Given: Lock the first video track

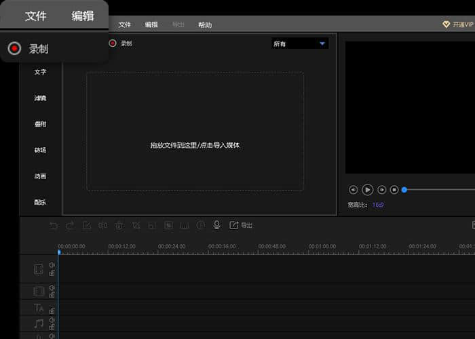Looking at the screenshot, I should coord(52,273).
